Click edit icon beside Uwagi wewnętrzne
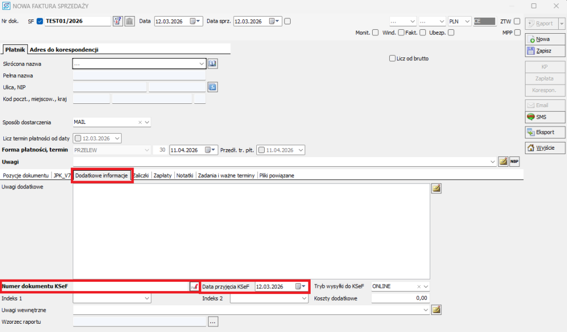 tap(436, 310)
